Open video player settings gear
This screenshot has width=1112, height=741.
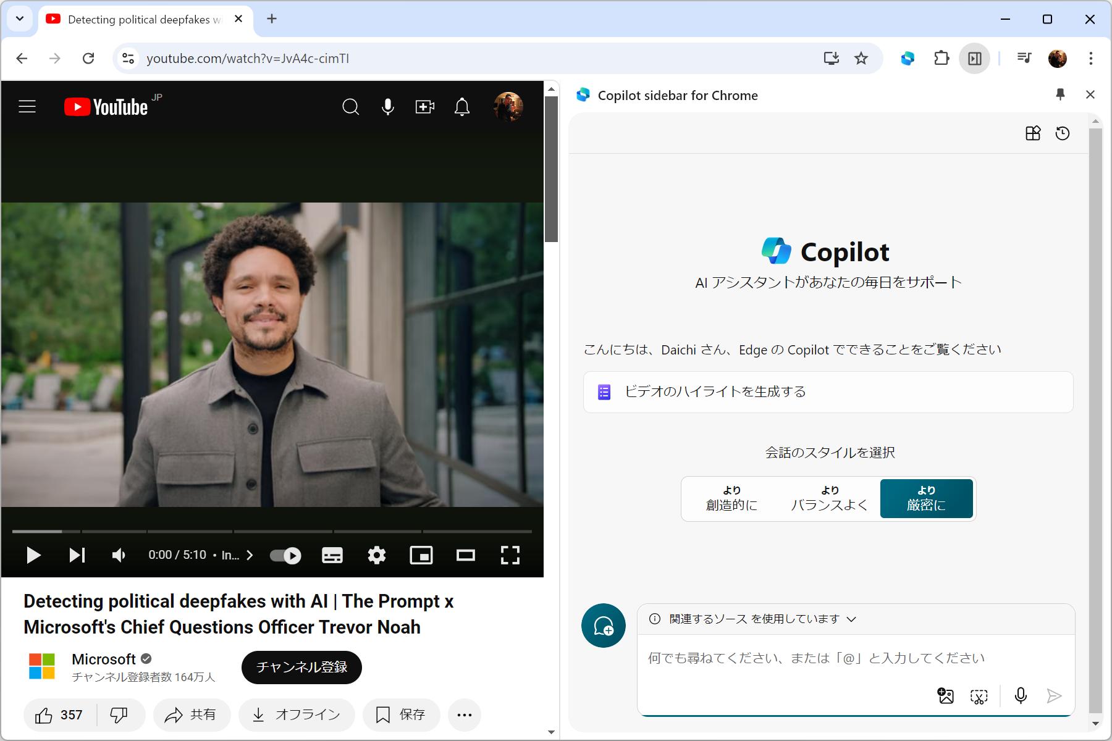coord(377,555)
